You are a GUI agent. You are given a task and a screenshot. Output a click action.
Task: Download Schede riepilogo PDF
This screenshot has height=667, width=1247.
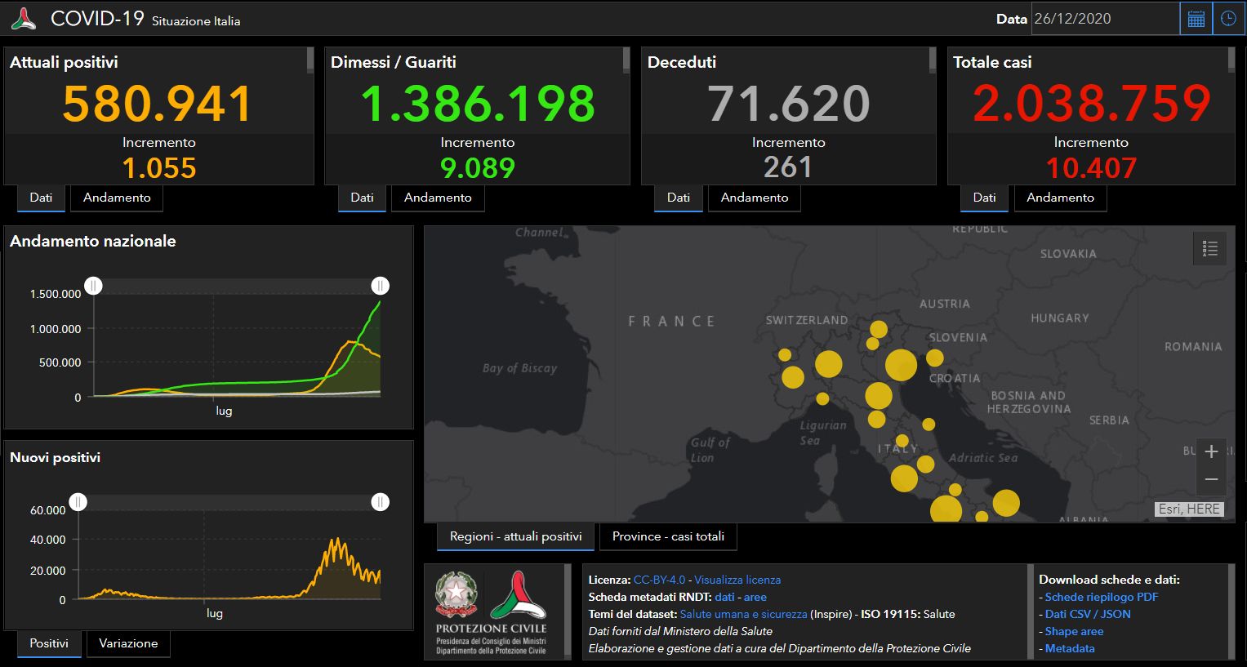point(1101,597)
